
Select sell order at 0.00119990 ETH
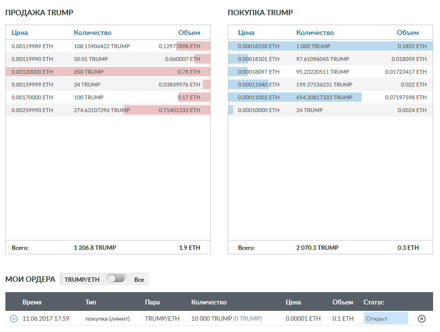point(108,59)
